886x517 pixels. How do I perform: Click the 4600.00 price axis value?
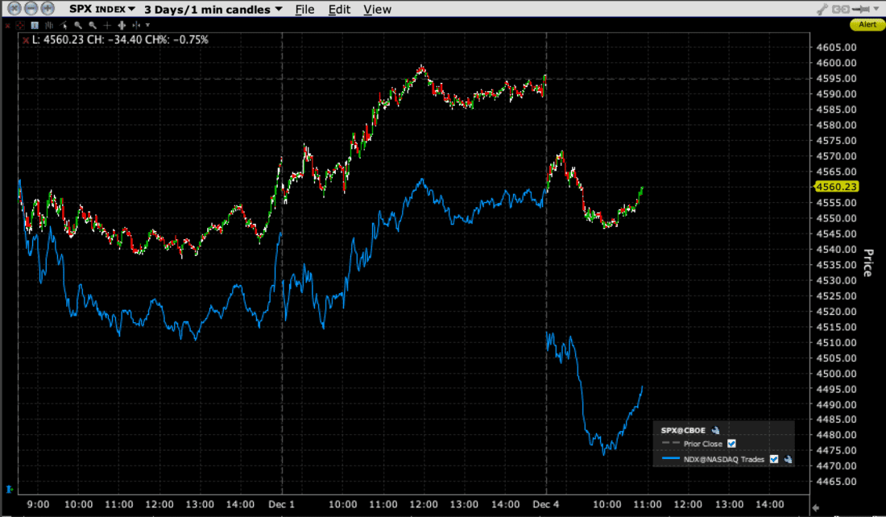click(x=836, y=63)
